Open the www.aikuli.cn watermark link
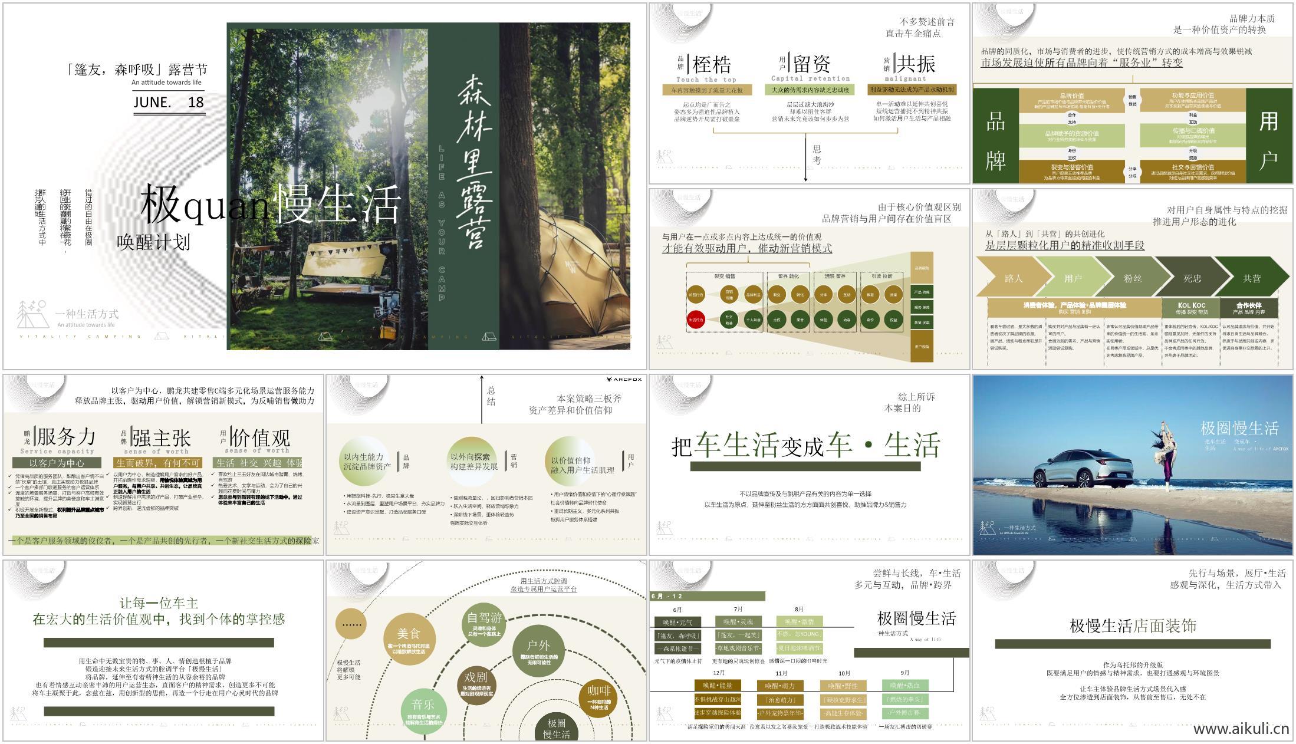Screen dimensions: 1296x744 [x=1241, y=729]
